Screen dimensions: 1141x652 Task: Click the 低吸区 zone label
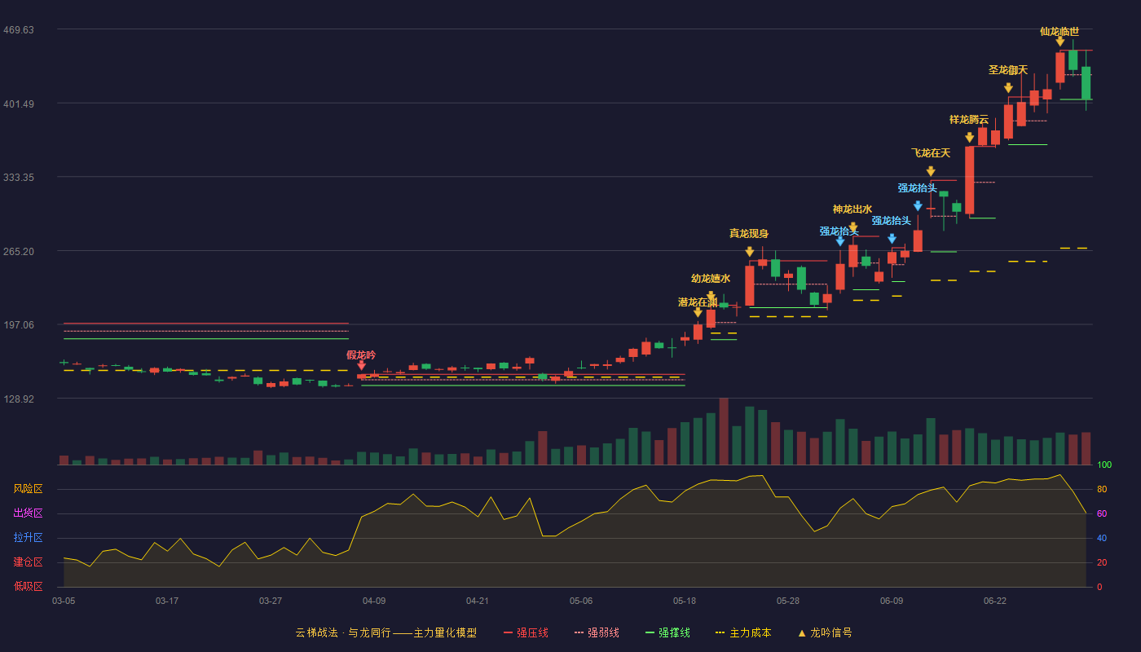(x=29, y=586)
